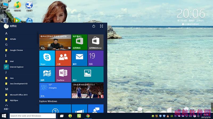Click the power button in Start menu
The image size is (213, 119).
[94, 26]
